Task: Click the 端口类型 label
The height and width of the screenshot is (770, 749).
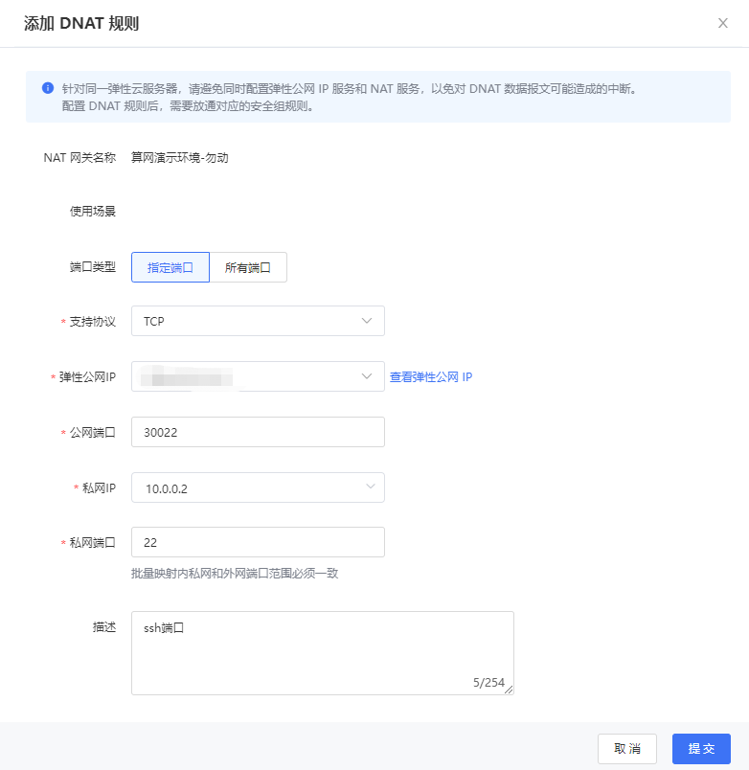Action: (92, 266)
